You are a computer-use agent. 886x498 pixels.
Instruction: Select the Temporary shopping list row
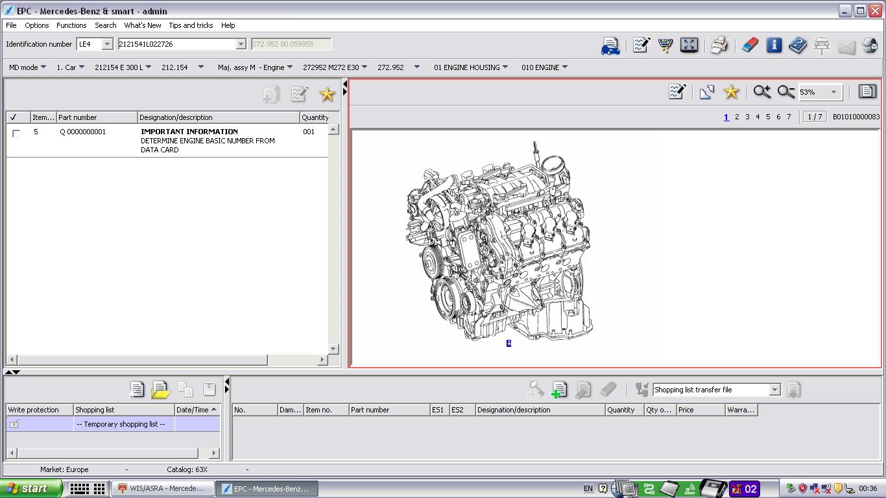point(113,424)
